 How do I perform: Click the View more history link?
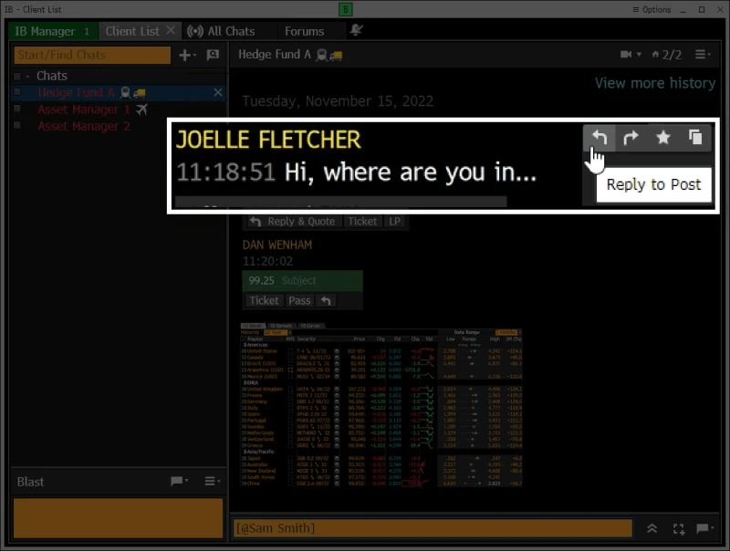[654, 83]
